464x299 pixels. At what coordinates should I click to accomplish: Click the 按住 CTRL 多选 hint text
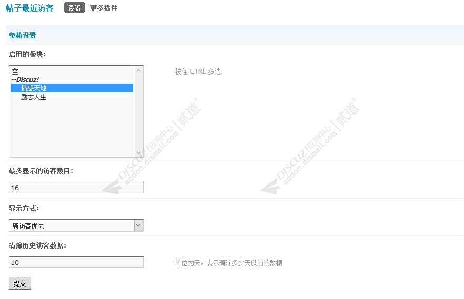198,71
